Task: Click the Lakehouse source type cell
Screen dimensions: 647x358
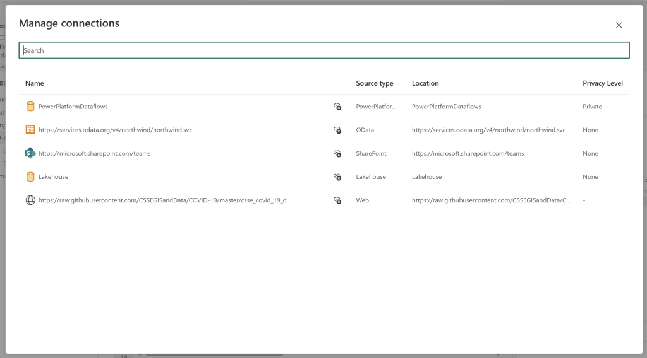Action: (371, 177)
